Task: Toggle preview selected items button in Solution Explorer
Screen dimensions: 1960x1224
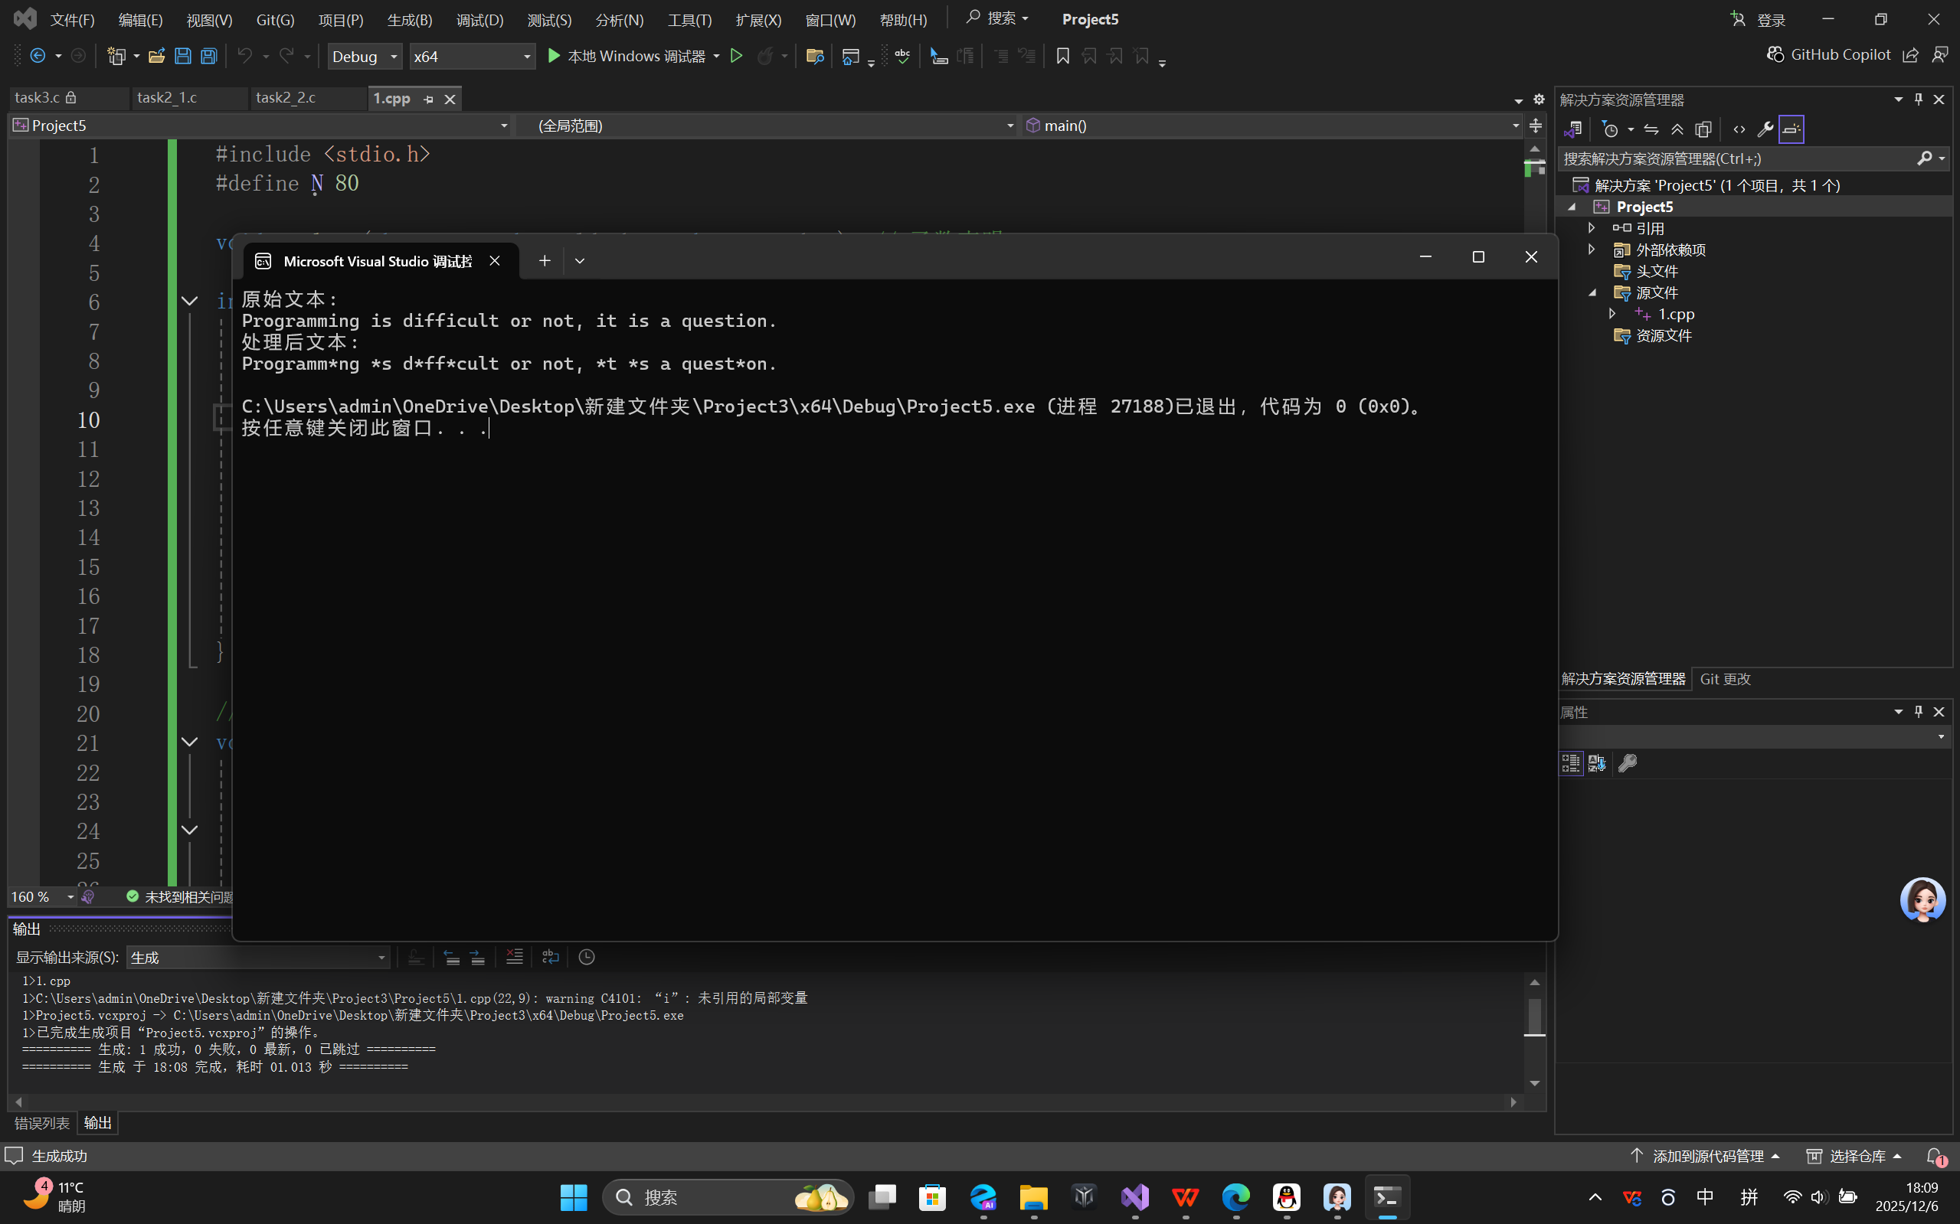Action: (1791, 129)
